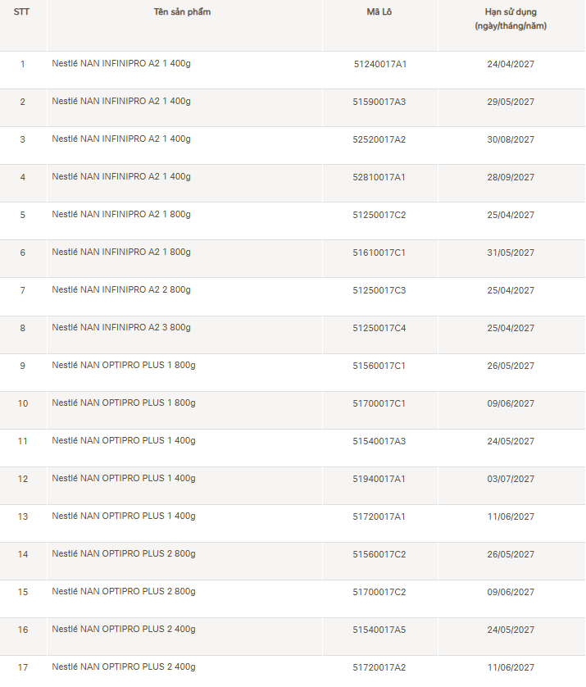Click NAN INFINIPRO A2 3 800g product name

121,328
